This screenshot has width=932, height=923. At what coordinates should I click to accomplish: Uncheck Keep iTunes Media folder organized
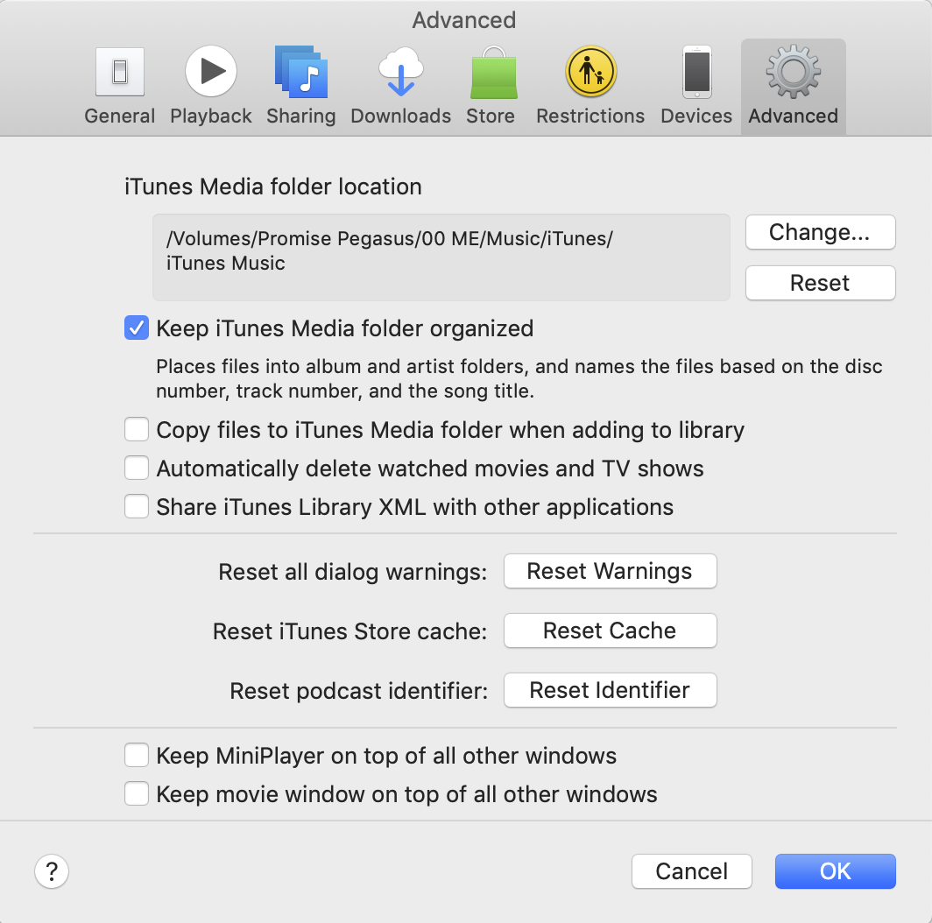click(x=137, y=328)
